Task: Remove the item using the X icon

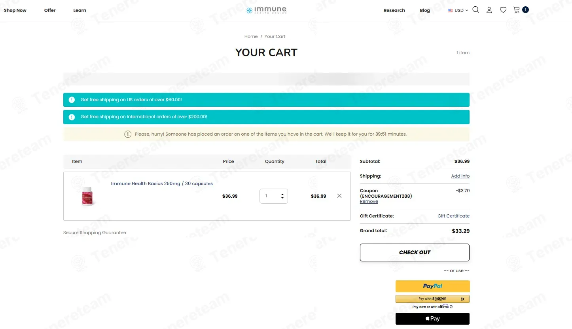Action: coord(339,196)
